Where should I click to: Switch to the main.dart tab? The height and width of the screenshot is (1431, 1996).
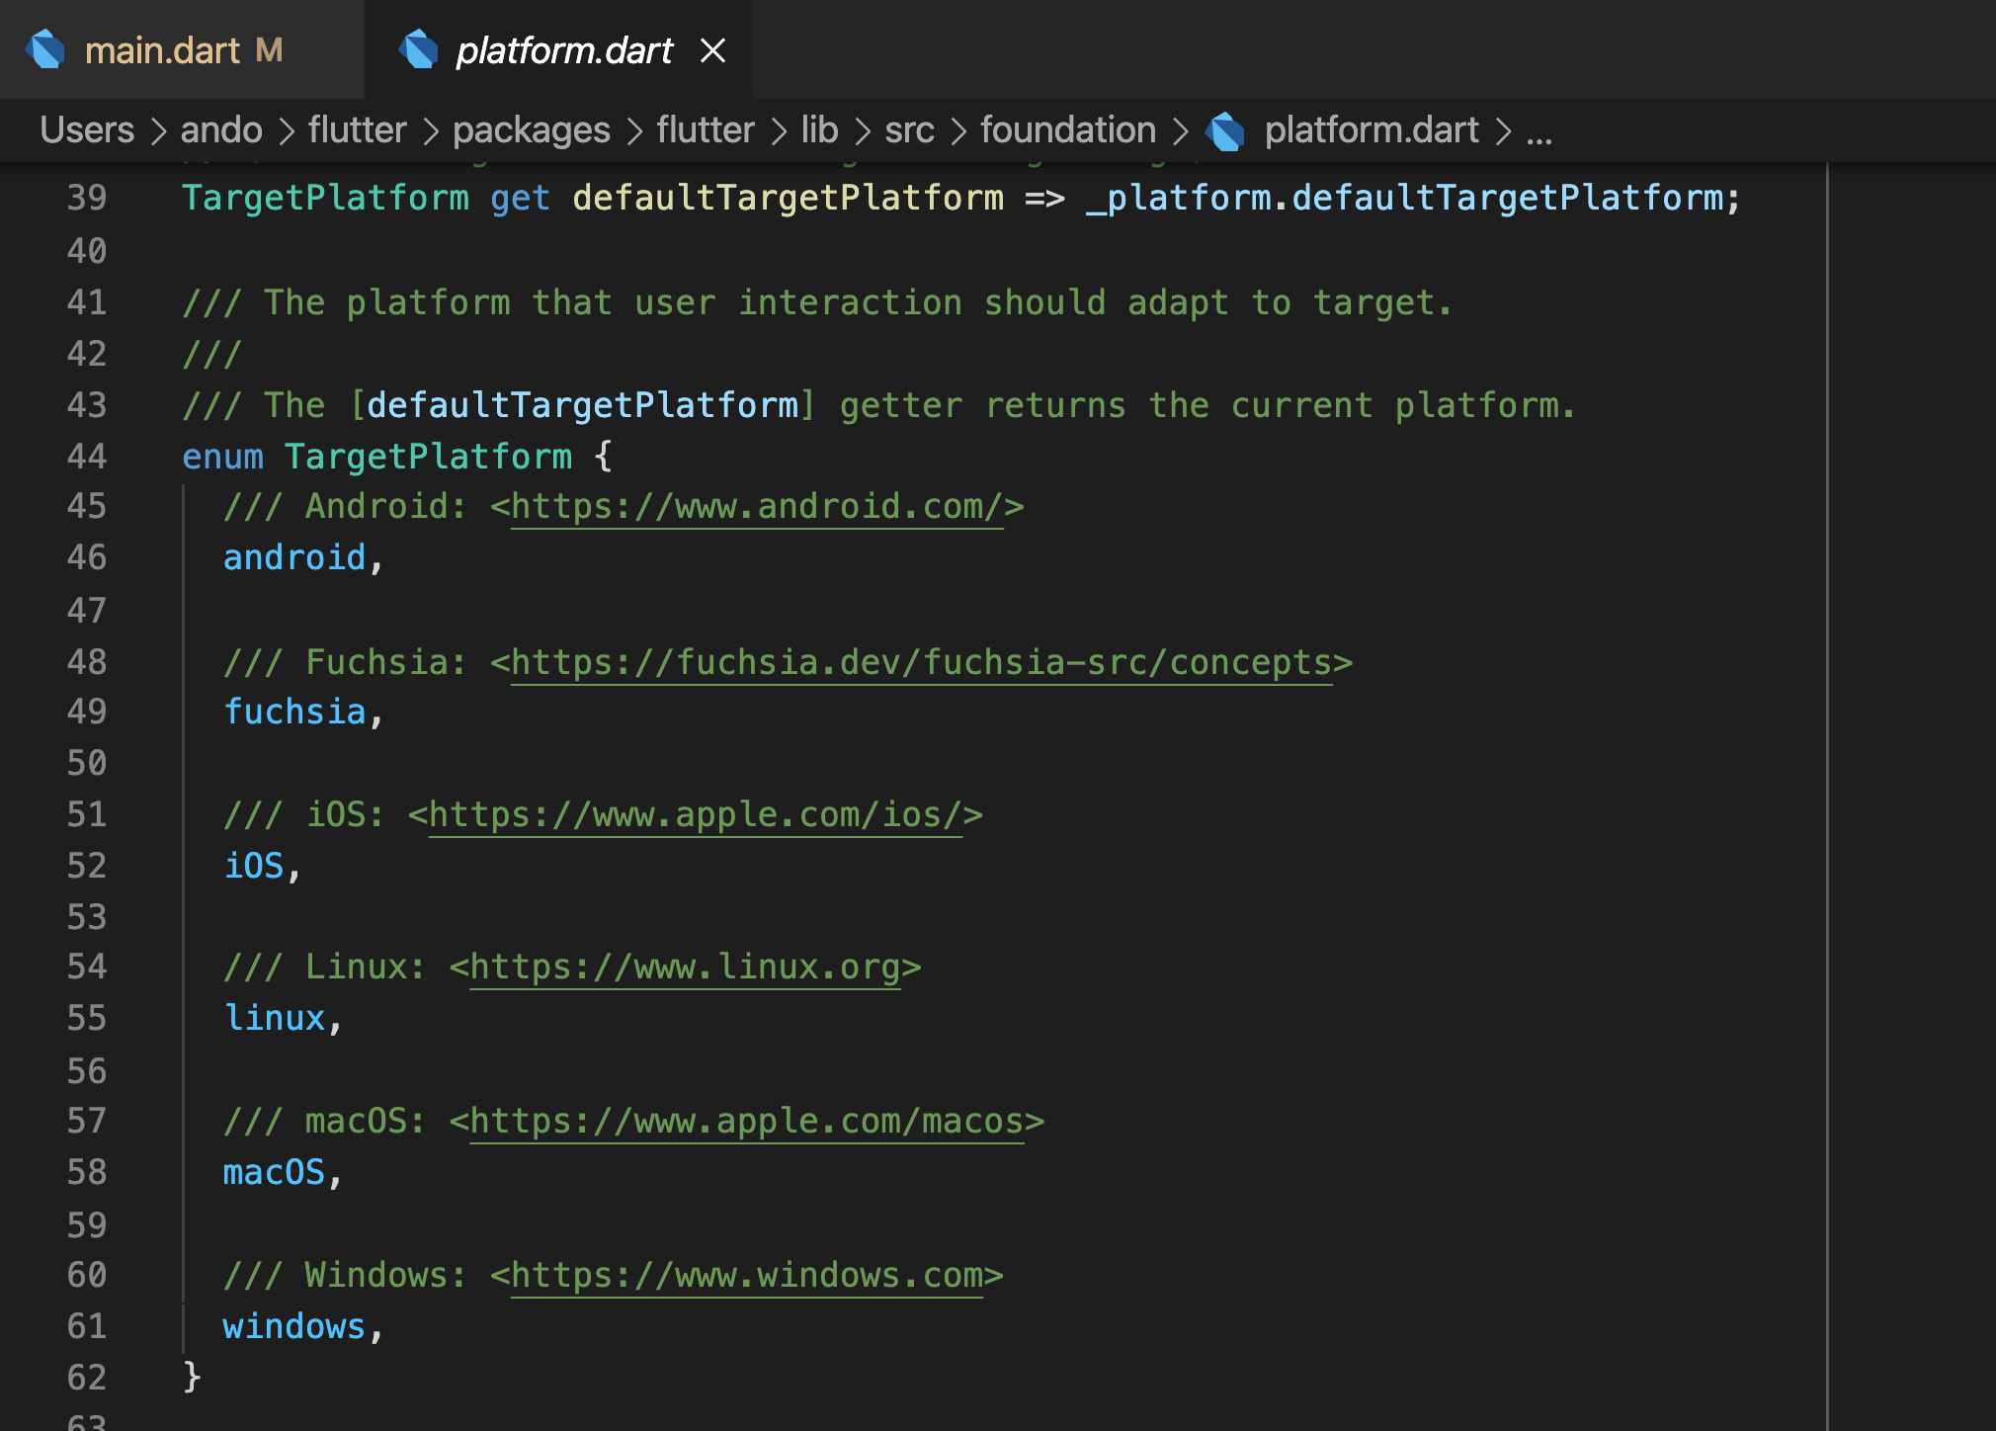click(x=163, y=49)
